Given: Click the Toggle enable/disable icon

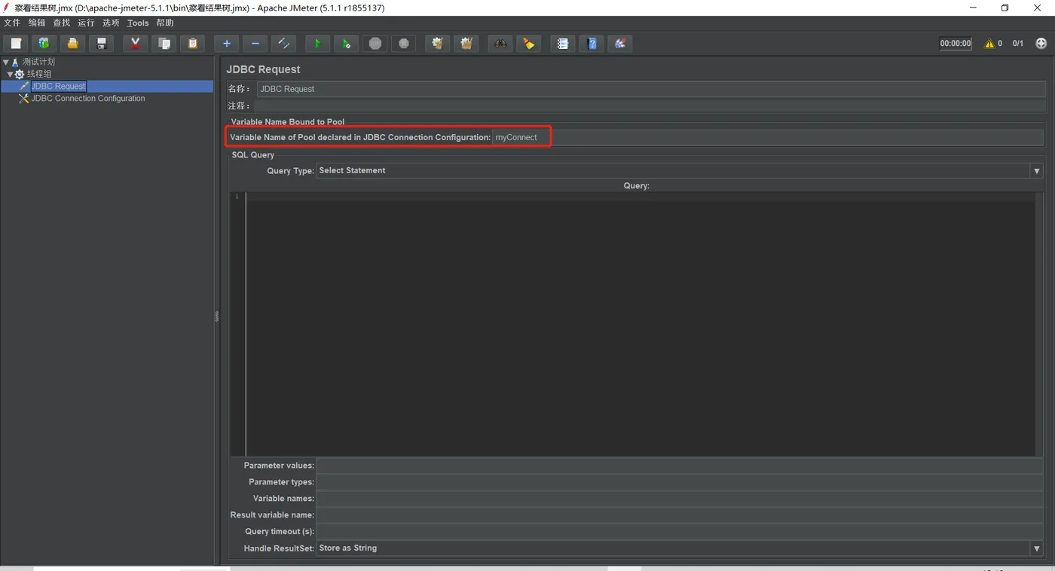Looking at the screenshot, I should tap(284, 44).
